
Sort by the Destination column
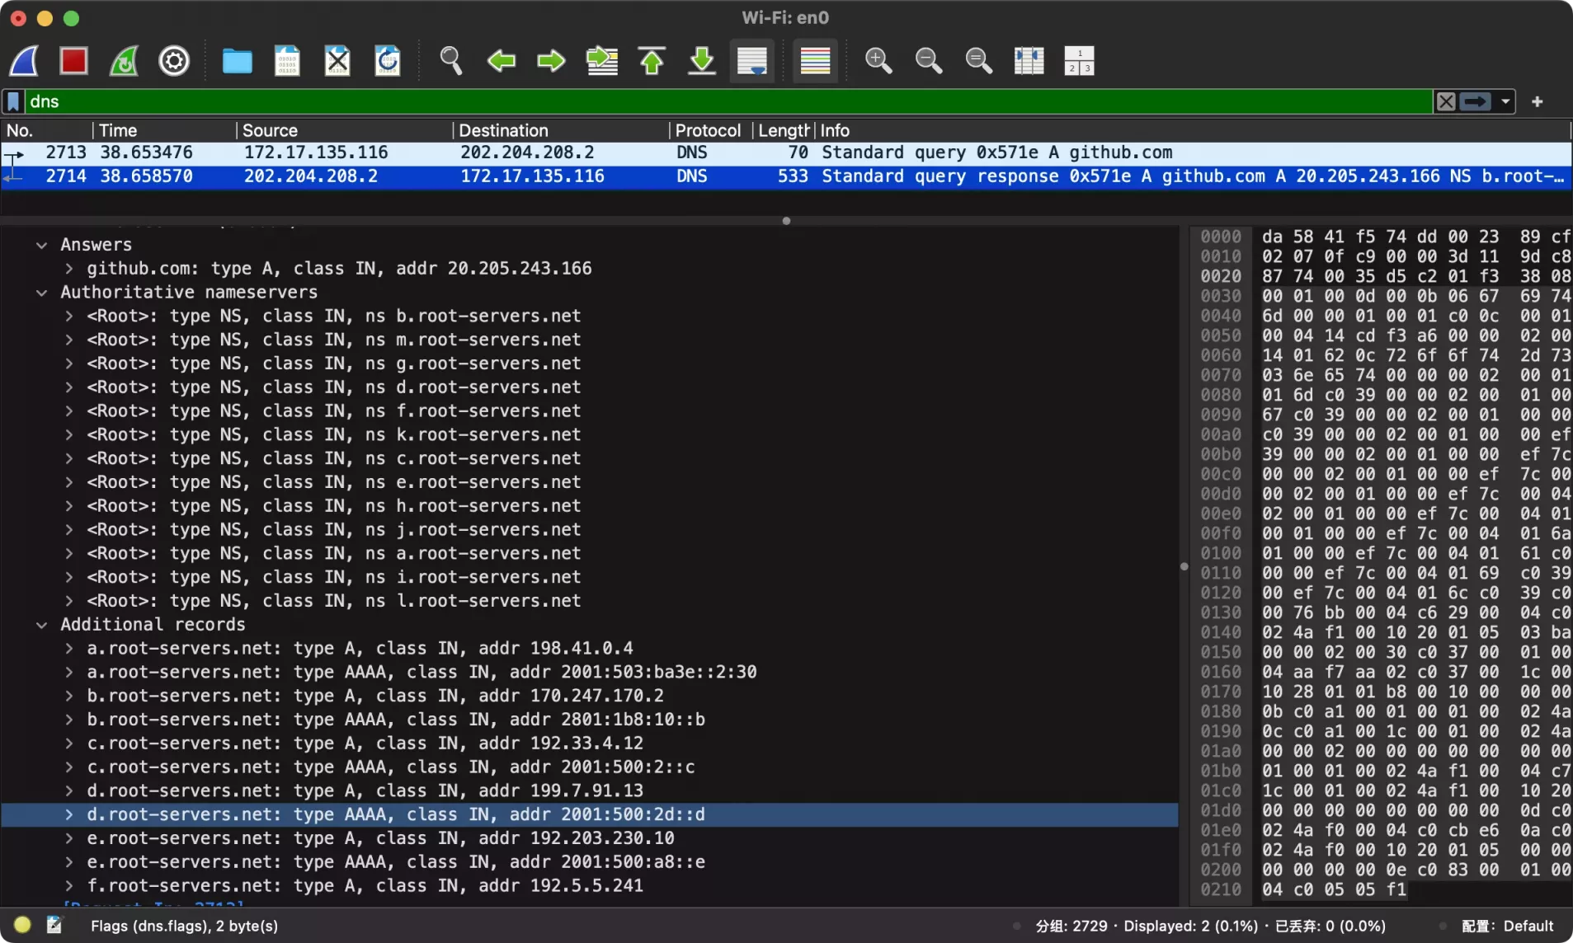click(561, 130)
